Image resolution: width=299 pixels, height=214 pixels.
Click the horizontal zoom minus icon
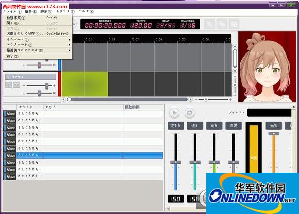(196, 99)
